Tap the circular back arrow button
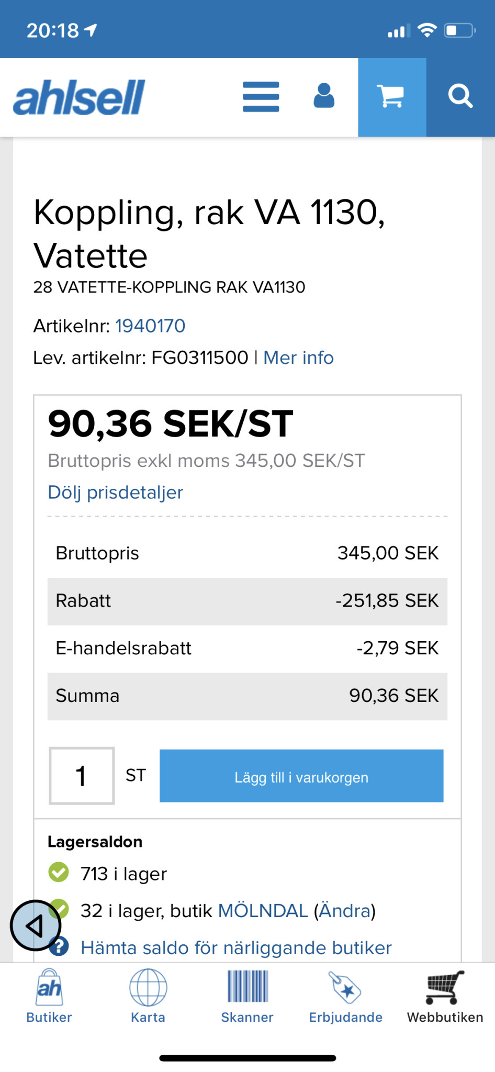Image resolution: width=495 pixels, height=1072 pixels. 35,925
